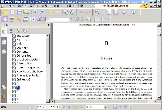Collapse the bookmarks panel with double-arrow

point(48,25)
